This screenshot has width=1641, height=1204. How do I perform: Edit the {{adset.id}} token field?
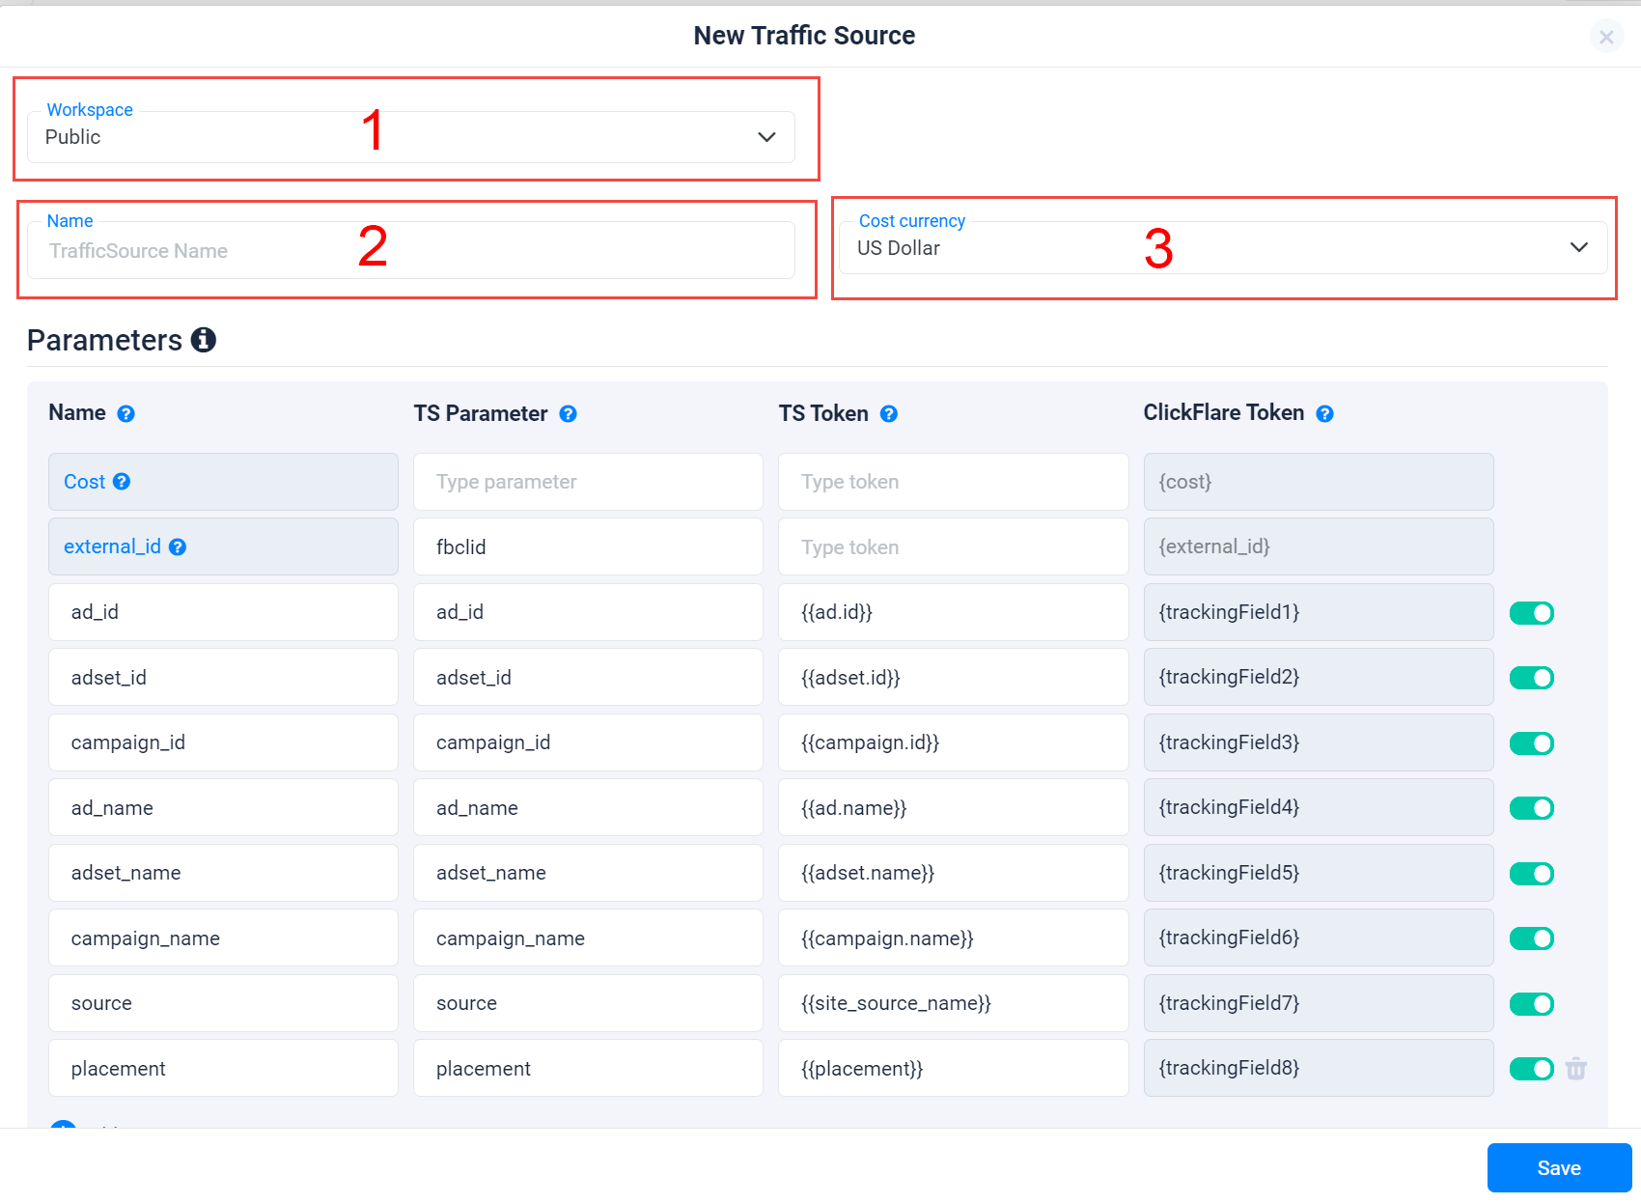[953, 677]
